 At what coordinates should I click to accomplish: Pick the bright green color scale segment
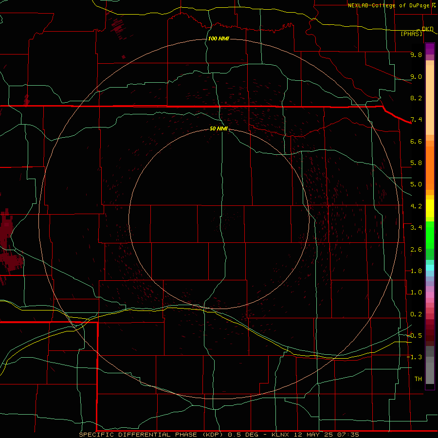[430, 235]
